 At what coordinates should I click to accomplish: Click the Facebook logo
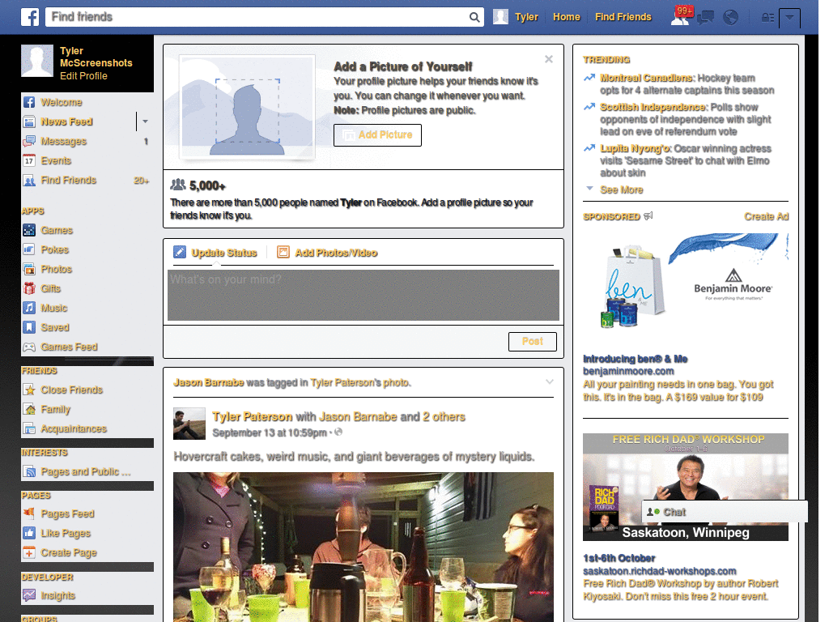[x=29, y=16]
